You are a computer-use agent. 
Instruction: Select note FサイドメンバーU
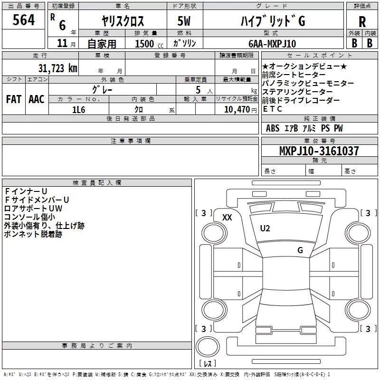click(x=37, y=199)
